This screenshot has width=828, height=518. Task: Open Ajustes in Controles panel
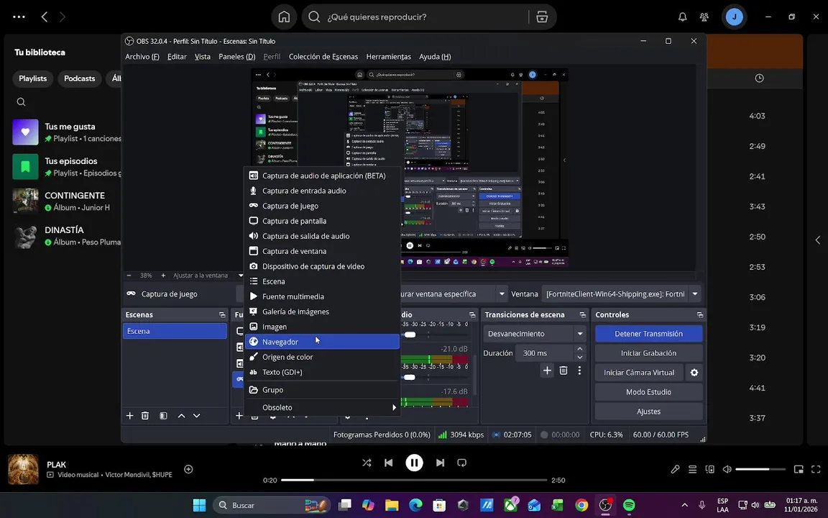(648, 412)
